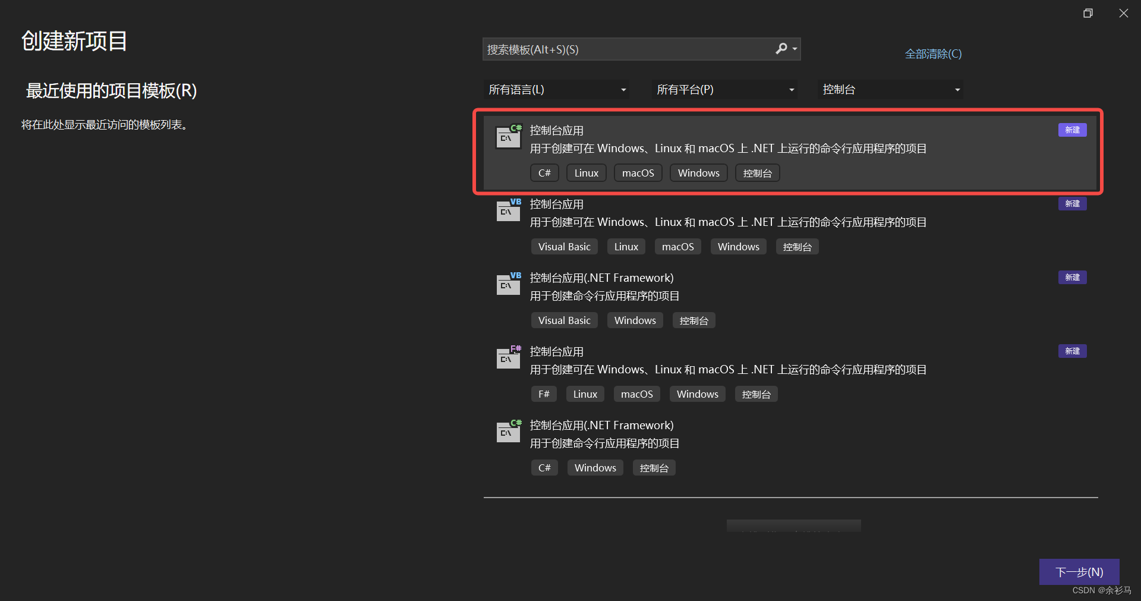Click Windows tag in C# .NET Framework row

[595, 468]
